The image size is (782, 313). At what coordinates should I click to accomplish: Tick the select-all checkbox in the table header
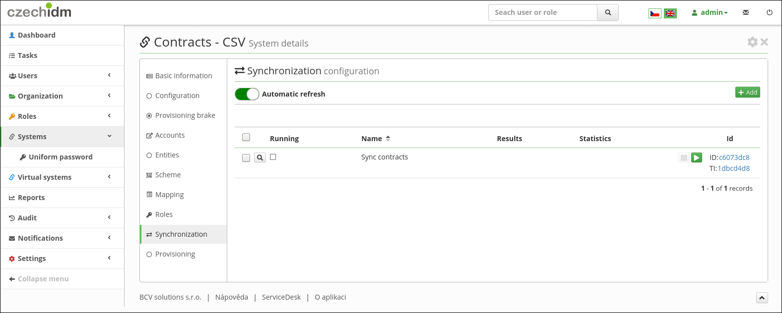(246, 138)
